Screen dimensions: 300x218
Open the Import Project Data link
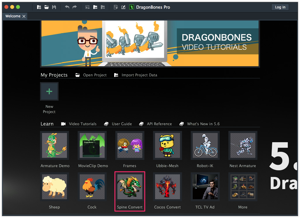[x=139, y=75]
